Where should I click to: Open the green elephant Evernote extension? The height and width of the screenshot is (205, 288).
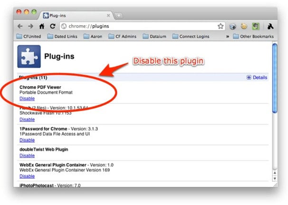[256, 27]
